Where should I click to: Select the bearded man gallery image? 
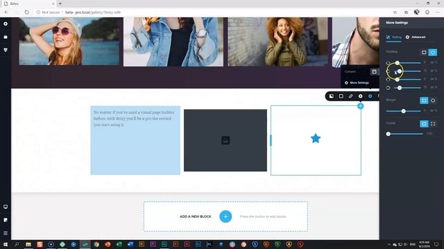pos(356,42)
